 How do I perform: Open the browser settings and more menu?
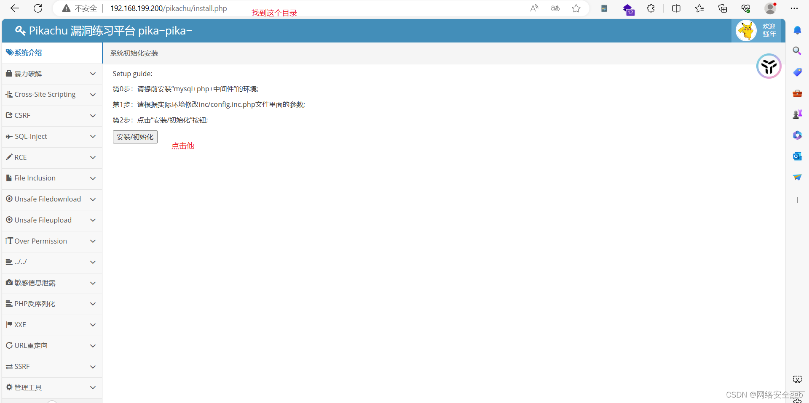point(794,8)
